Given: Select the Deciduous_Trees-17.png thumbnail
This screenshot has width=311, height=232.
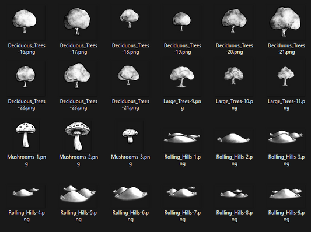Looking at the screenshot, I should pos(78,23).
